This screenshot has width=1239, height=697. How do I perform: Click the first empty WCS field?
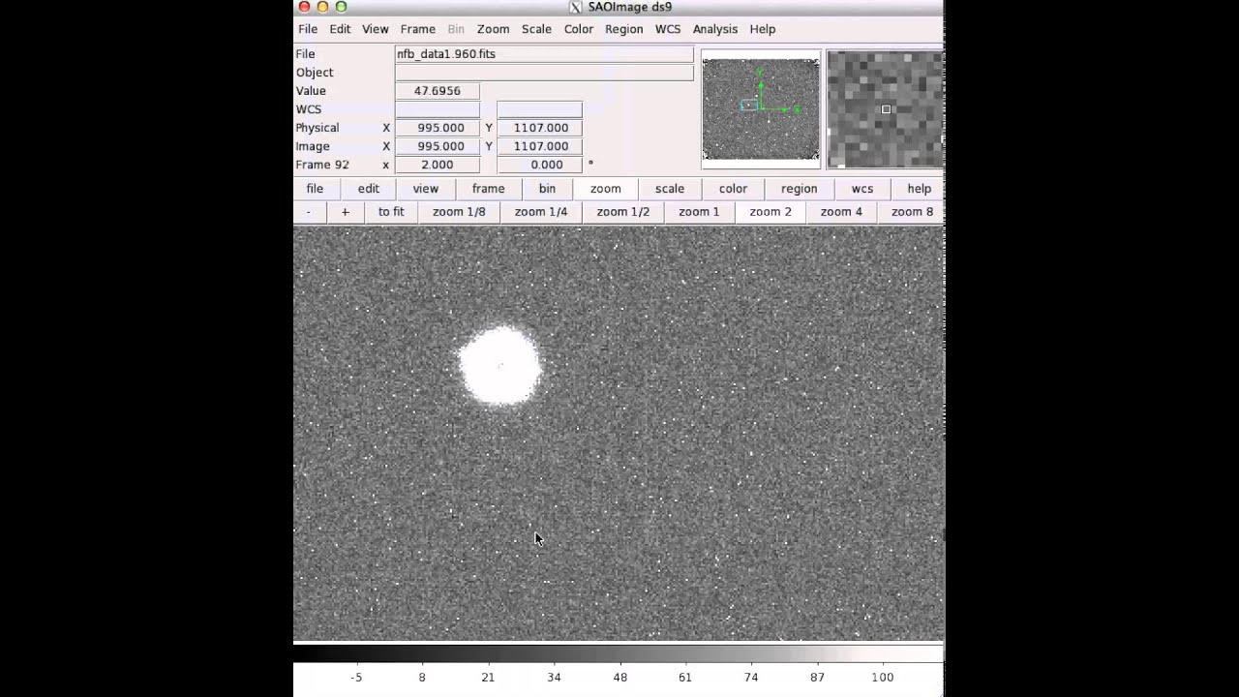pyautogui.click(x=438, y=109)
